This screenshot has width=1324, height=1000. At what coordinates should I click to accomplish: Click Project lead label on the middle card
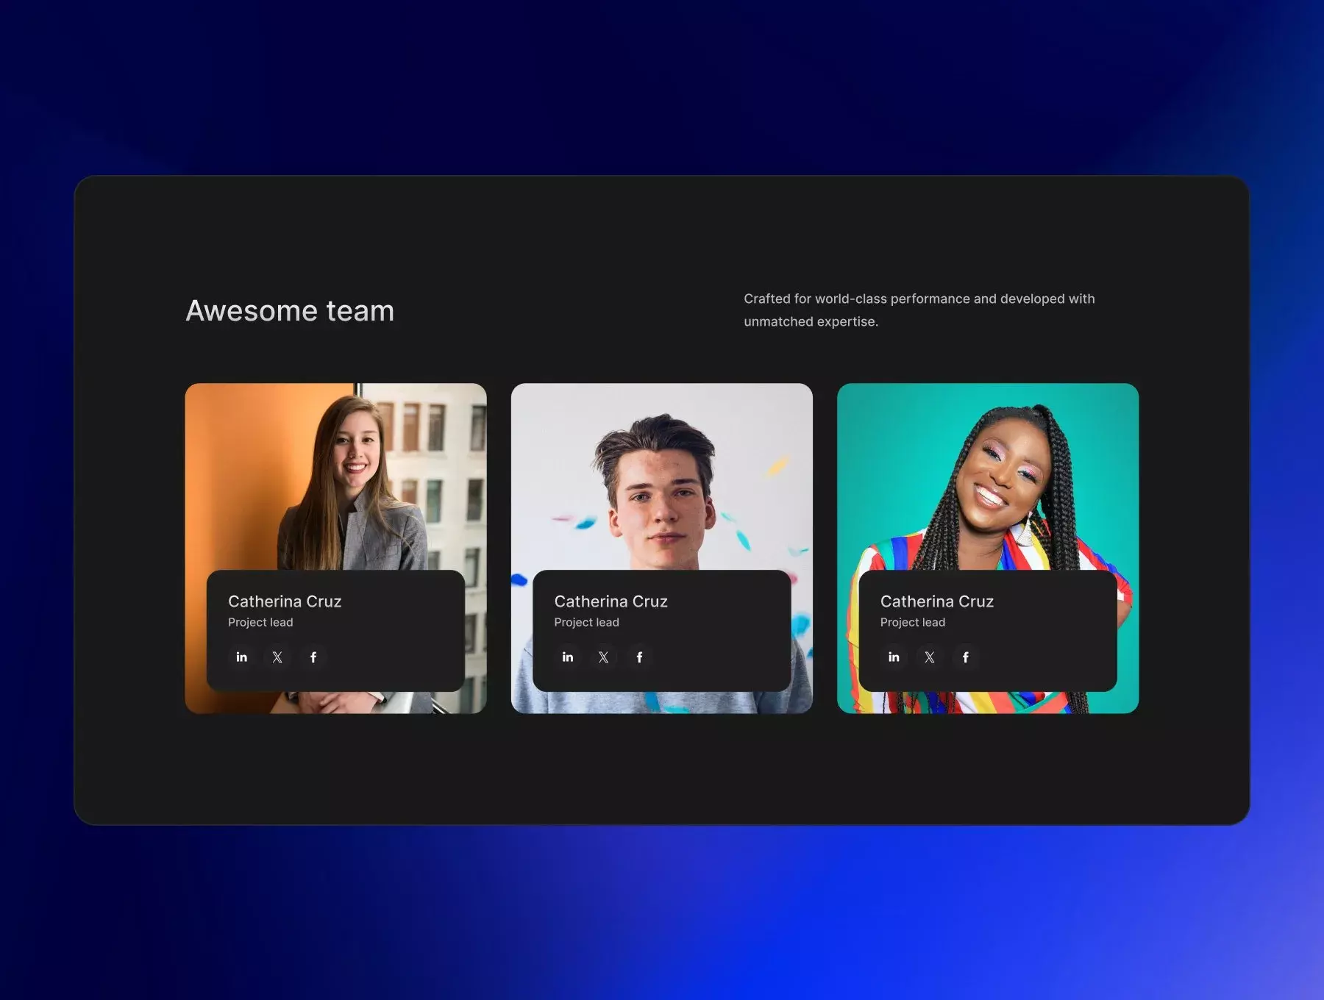point(587,623)
